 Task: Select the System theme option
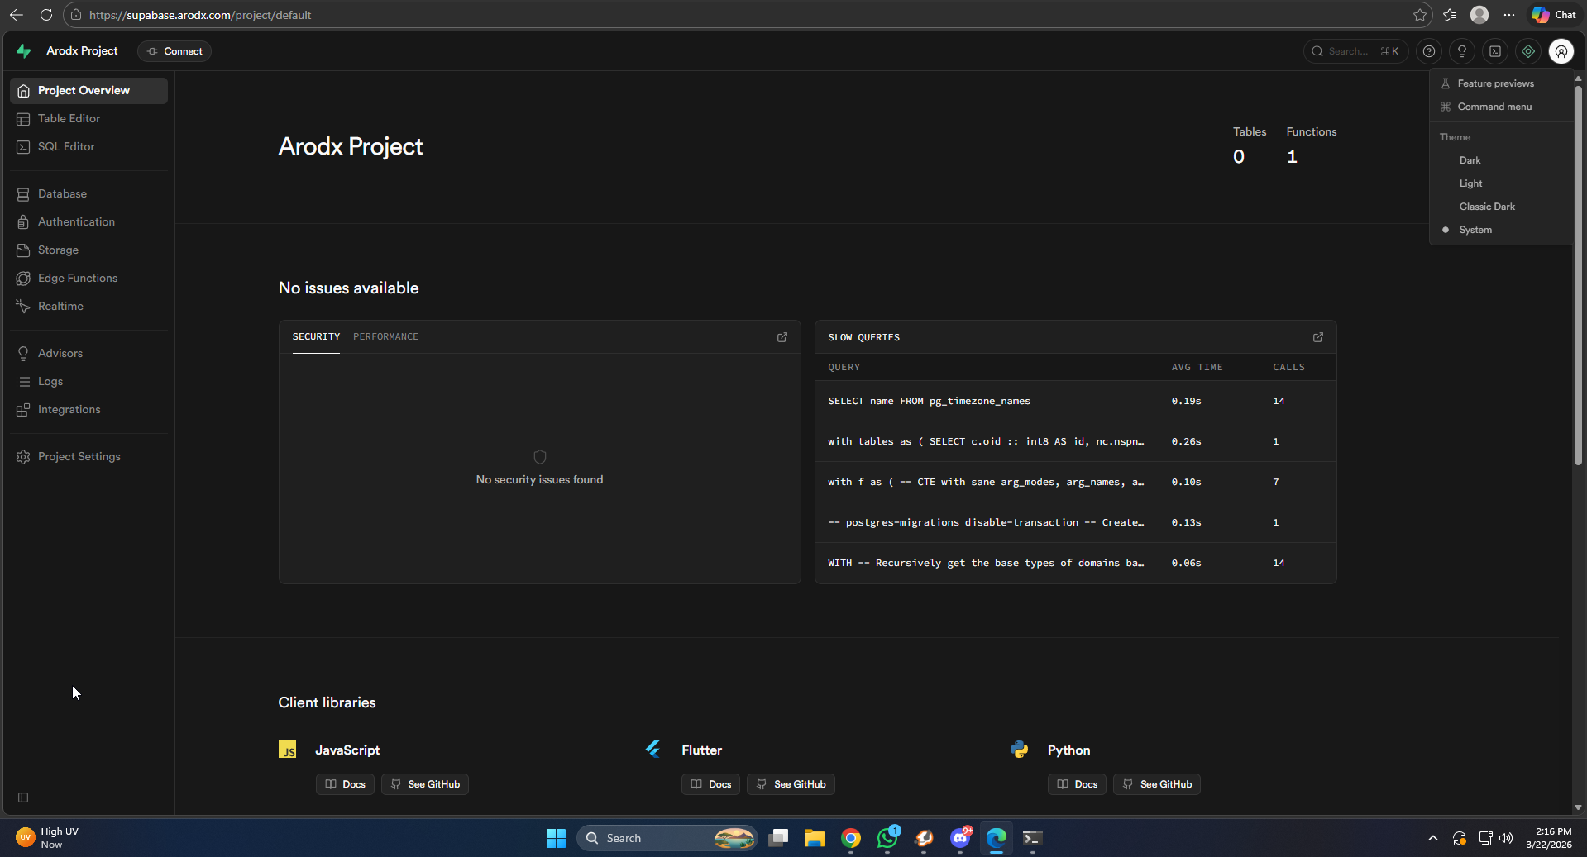click(x=1475, y=230)
